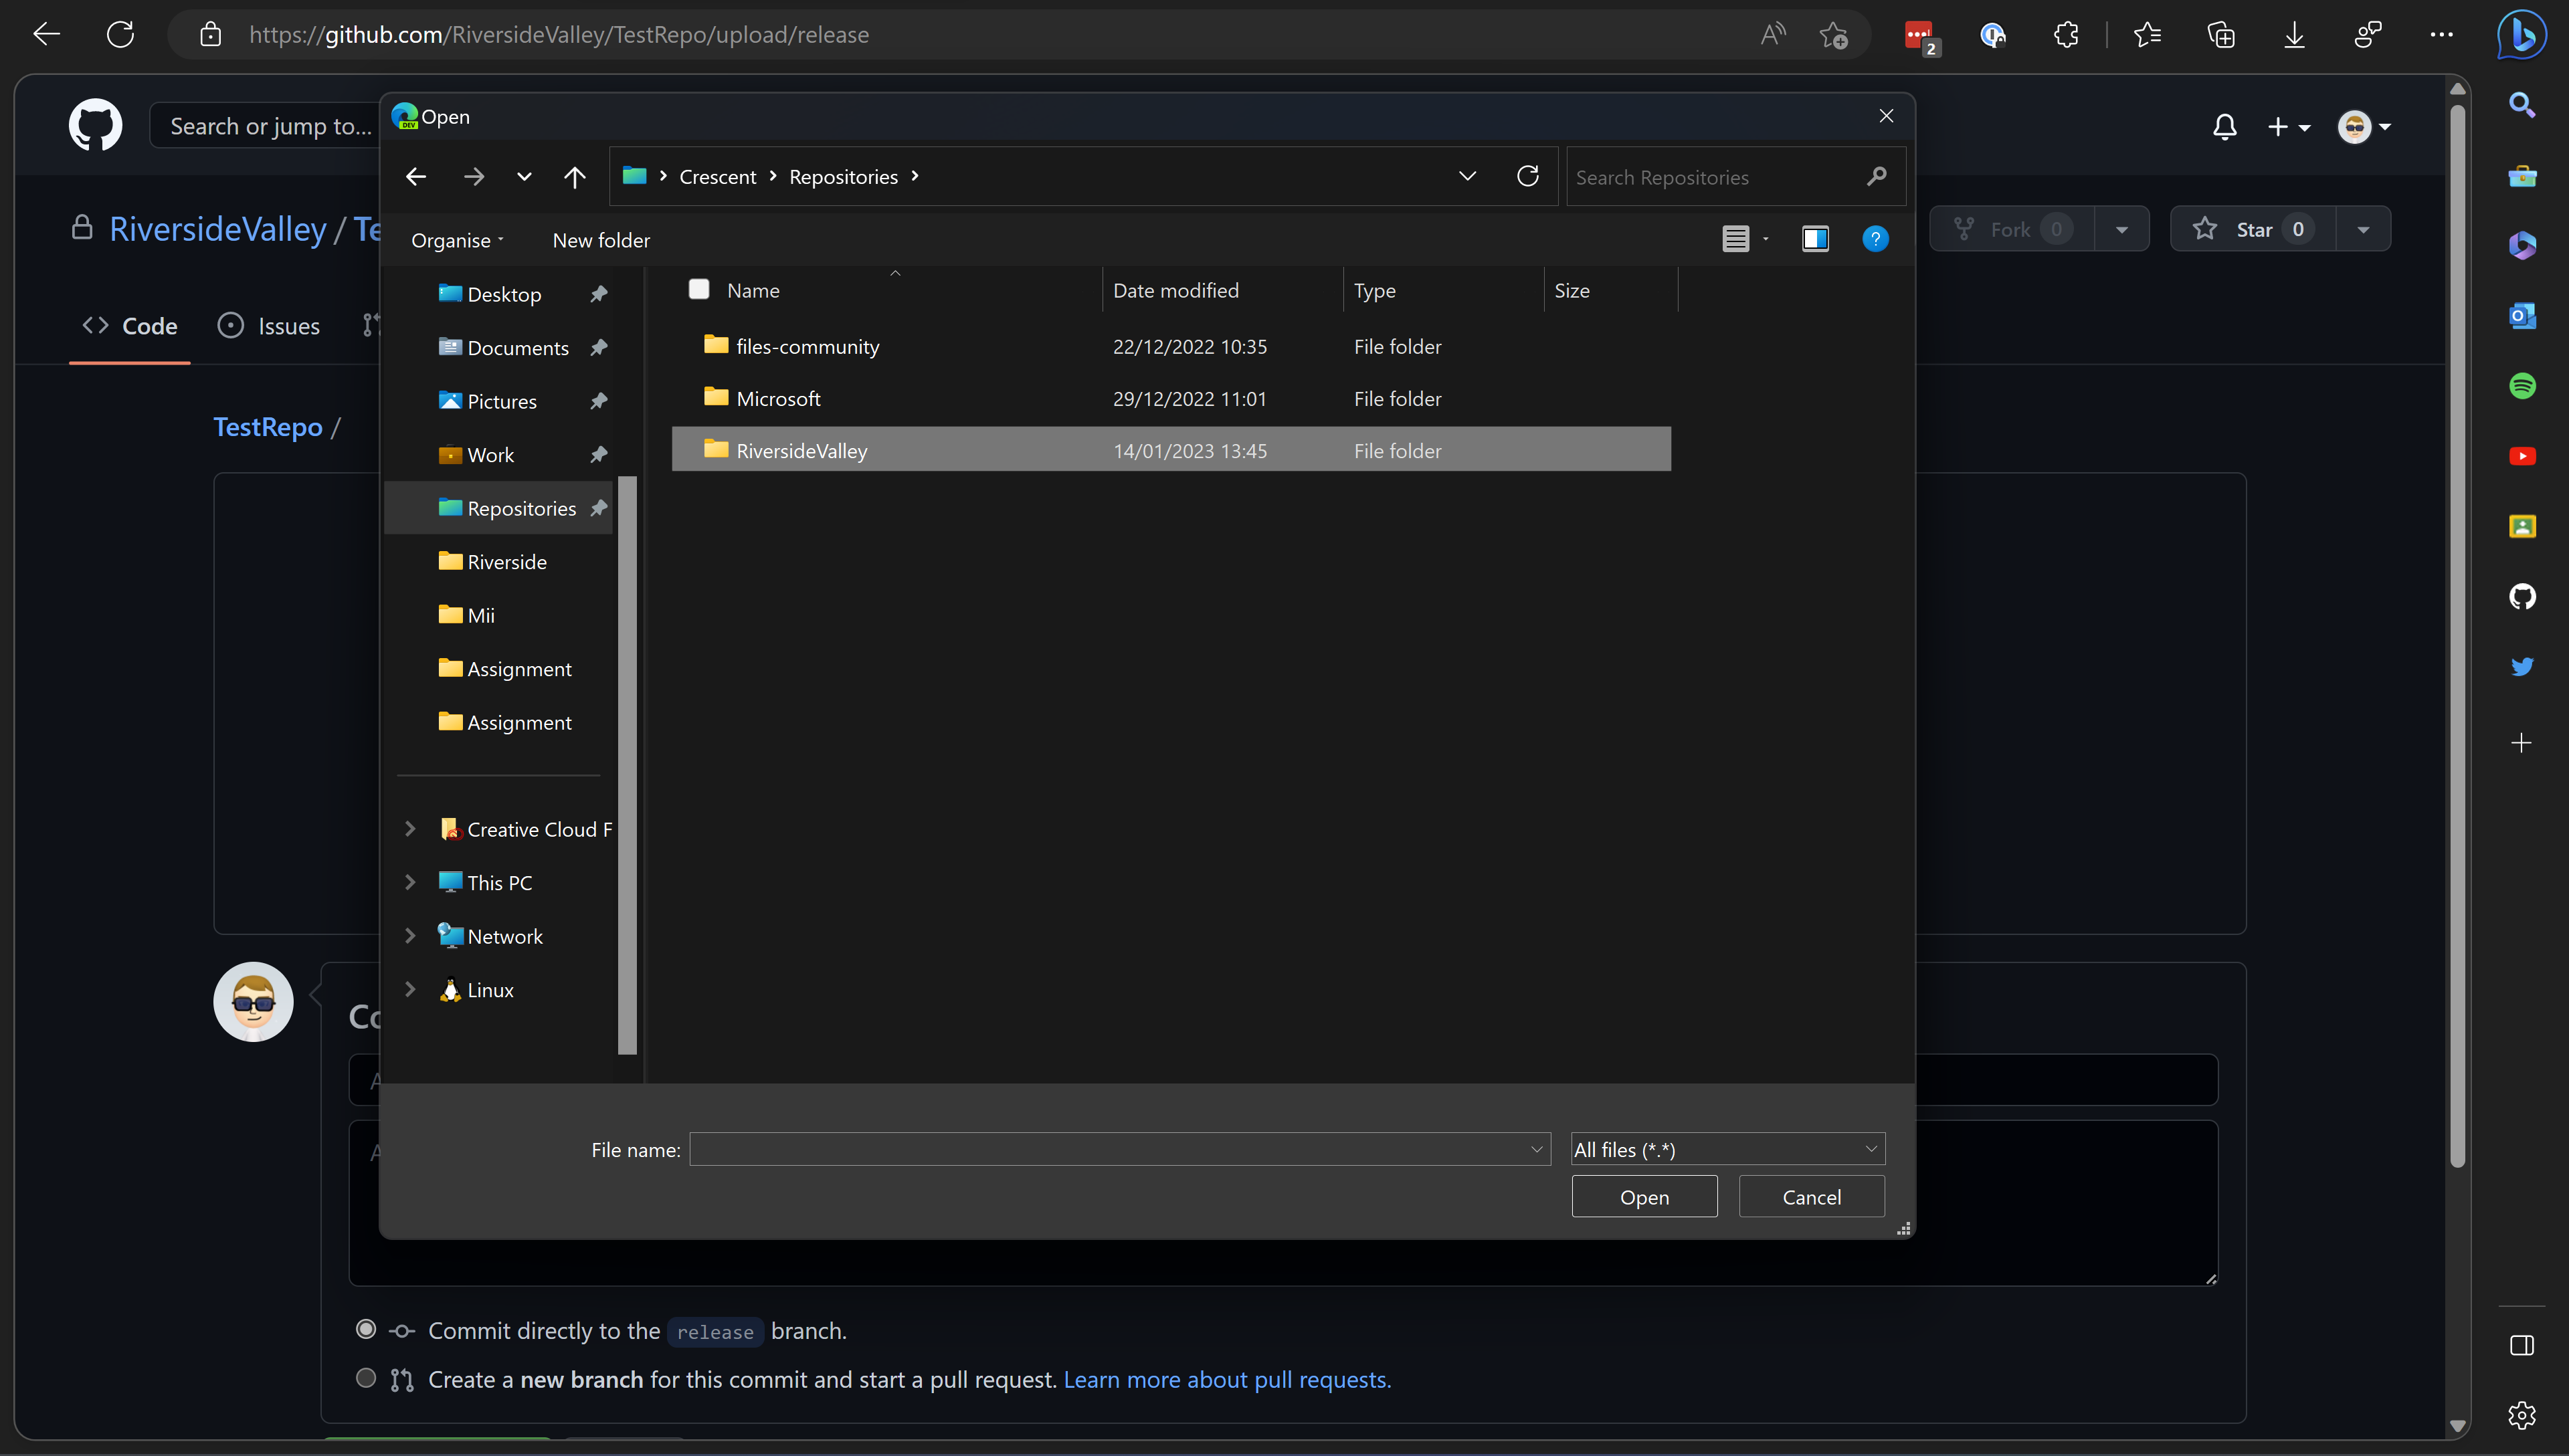Click the Get Help question mark icon
The image size is (2569, 1456).
1875,239
